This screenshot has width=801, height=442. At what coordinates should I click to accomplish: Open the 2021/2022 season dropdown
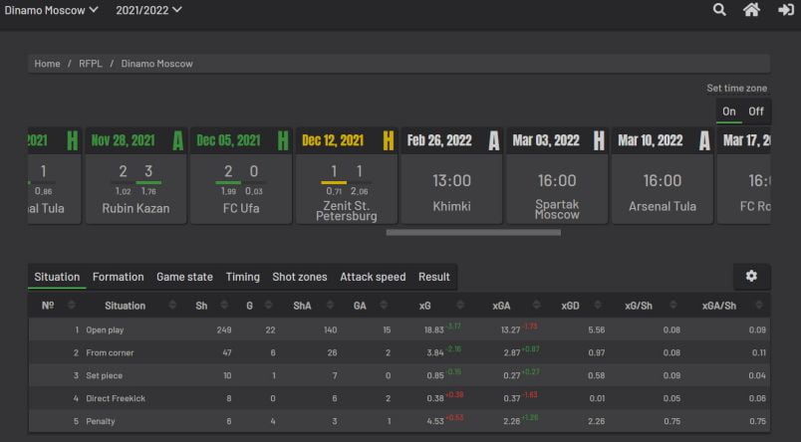pyautogui.click(x=148, y=10)
